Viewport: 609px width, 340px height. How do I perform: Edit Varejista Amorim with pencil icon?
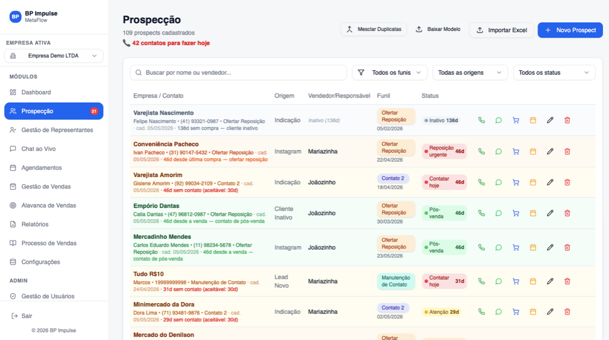550,182
